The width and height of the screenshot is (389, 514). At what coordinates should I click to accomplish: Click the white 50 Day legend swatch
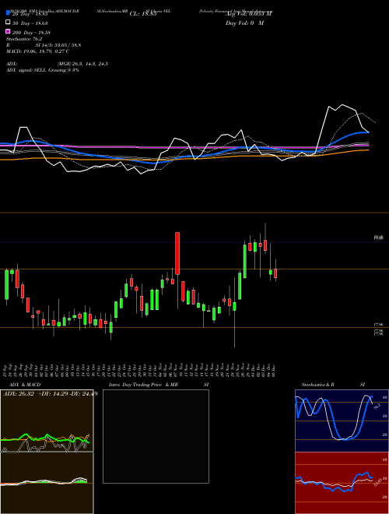[x=8, y=23]
